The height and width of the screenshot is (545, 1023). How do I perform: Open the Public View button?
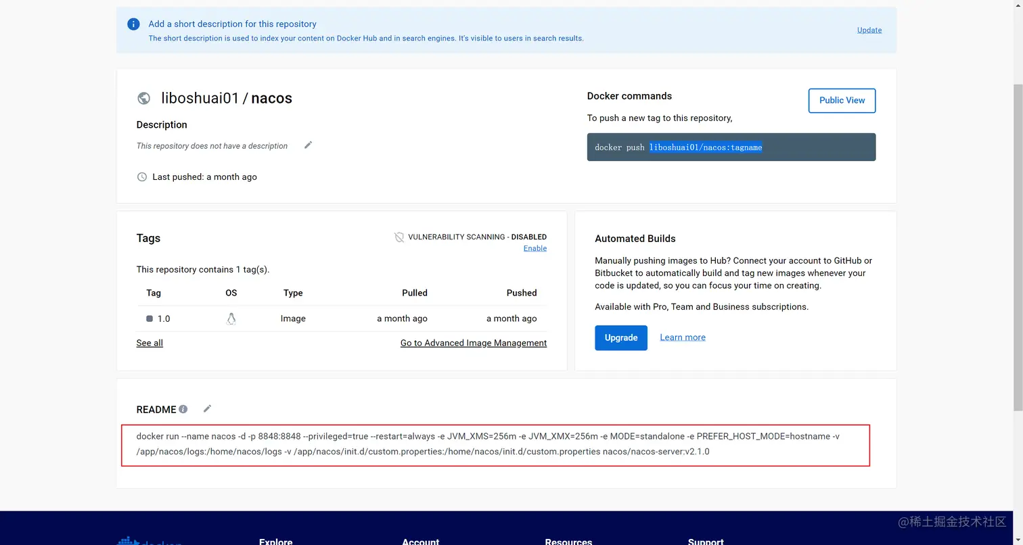tap(842, 100)
